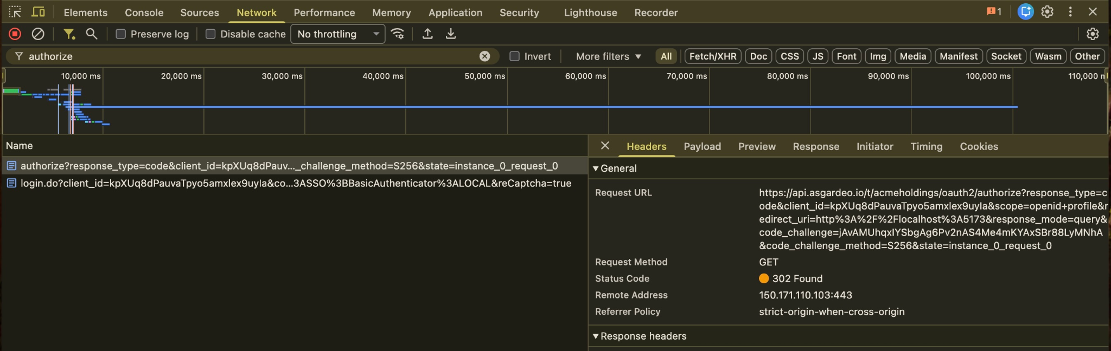
Task: Open the No throttling dropdown
Action: point(338,34)
